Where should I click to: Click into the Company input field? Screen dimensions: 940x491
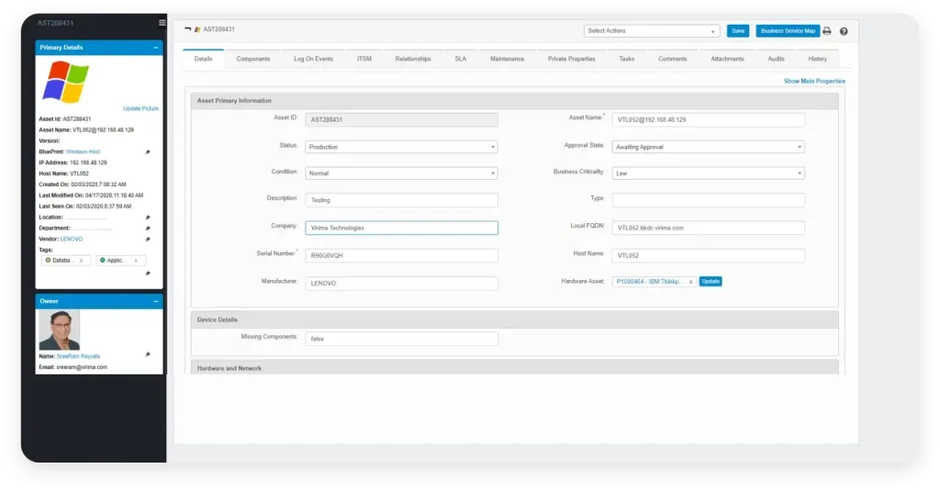(x=401, y=228)
